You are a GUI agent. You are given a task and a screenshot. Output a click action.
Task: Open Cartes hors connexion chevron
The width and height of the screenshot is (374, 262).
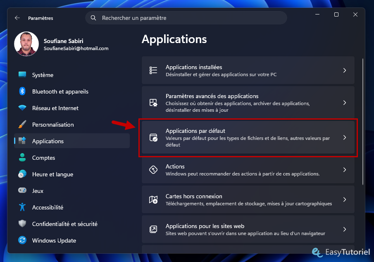[x=344, y=200]
